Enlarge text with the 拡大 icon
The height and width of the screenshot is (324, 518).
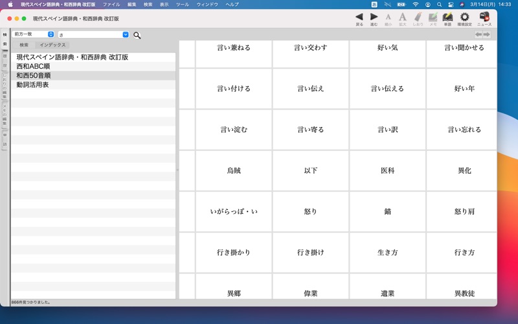402,17
